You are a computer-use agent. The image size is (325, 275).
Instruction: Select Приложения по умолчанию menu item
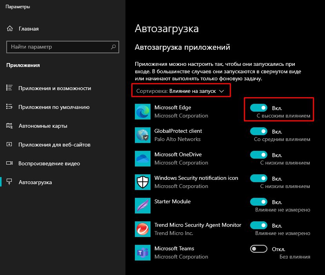click(54, 107)
